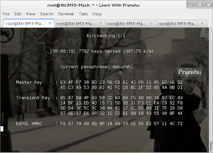Open the View menu

click(x=31, y=14)
